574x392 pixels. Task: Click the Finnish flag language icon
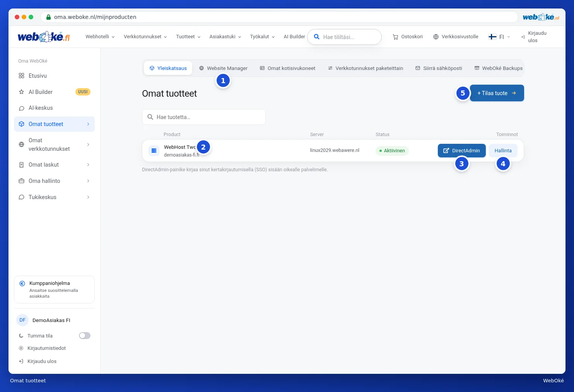pyautogui.click(x=492, y=37)
